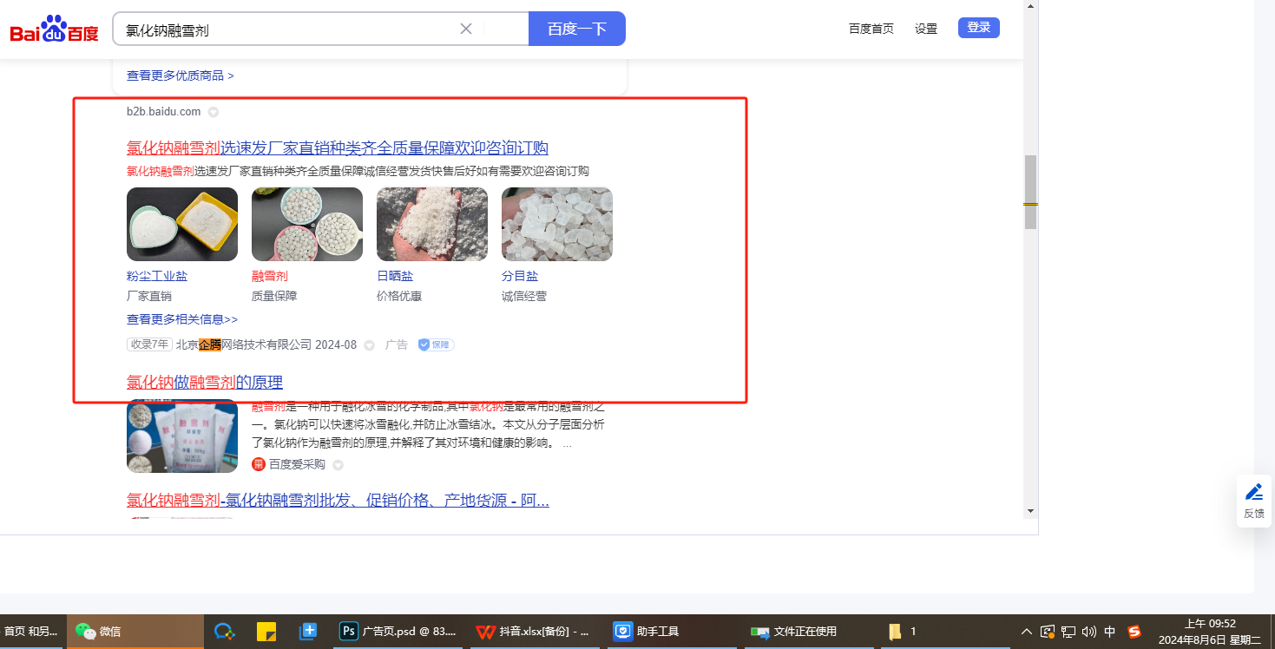This screenshot has height=649, width=1275.
Task: Open the 氯化钠做融雪剂的原理 result link
Action: click(x=205, y=383)
